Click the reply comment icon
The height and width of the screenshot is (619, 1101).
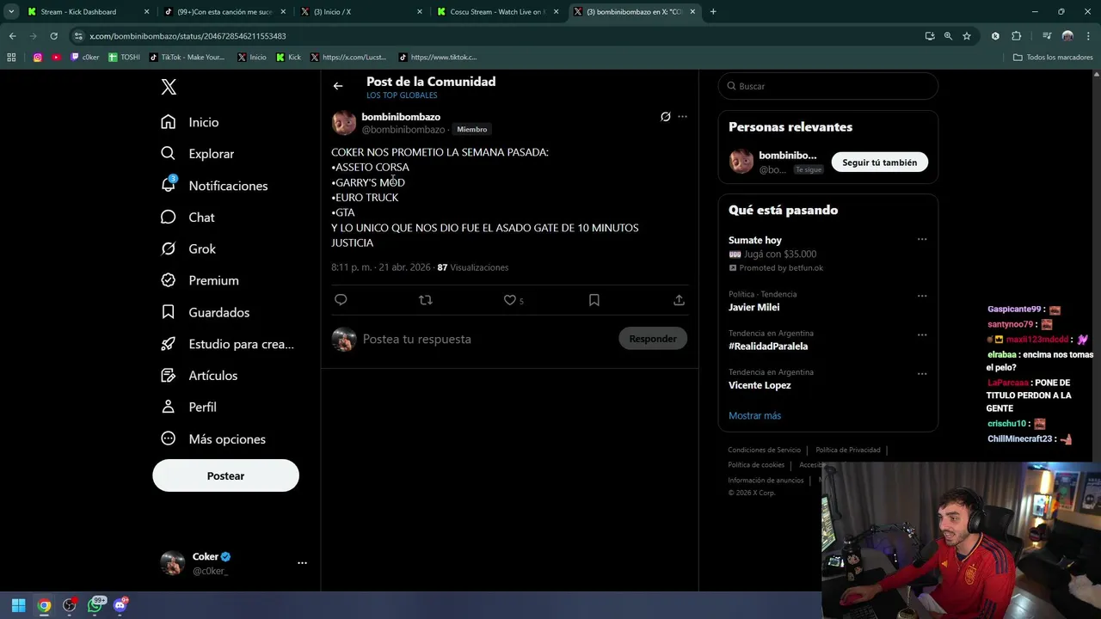[x=341, y=300]
